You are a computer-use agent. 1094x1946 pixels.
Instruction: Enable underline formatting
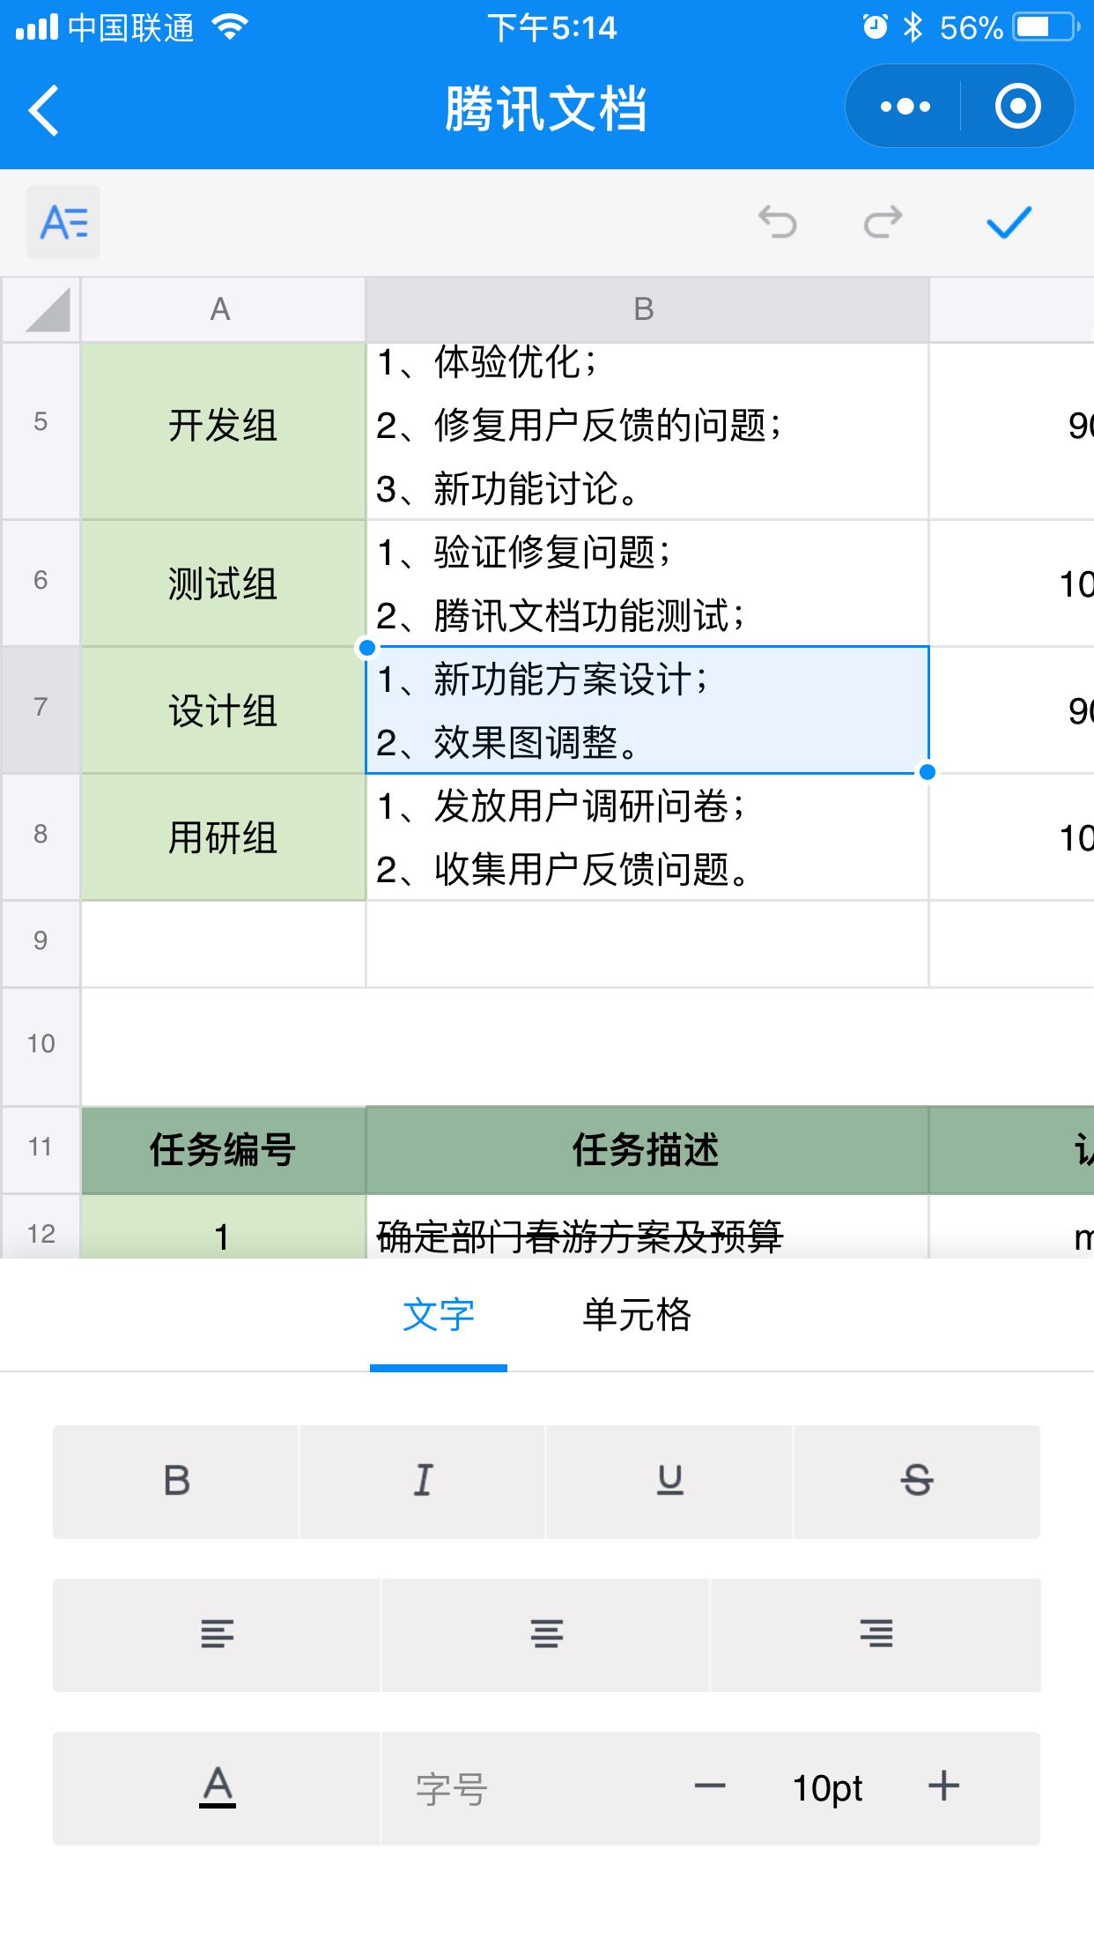[669, 1481]
